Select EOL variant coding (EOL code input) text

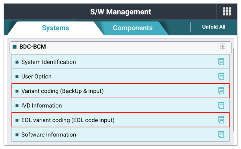pos(68,120)
